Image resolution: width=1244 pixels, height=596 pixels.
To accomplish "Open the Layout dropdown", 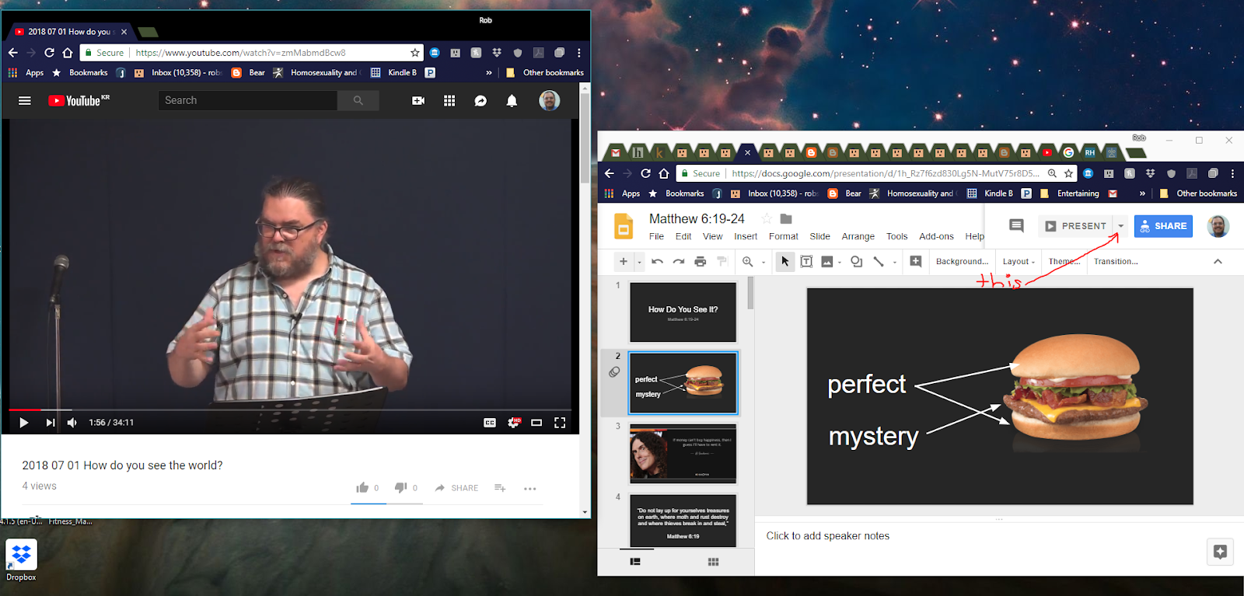I will pos(1019,262).
